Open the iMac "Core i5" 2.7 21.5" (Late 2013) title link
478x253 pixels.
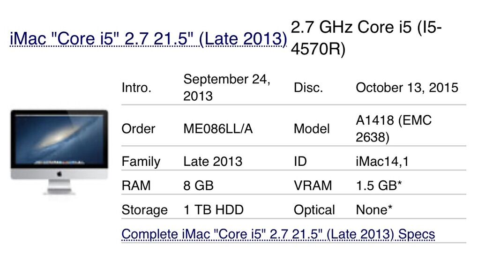coord(148,38)
